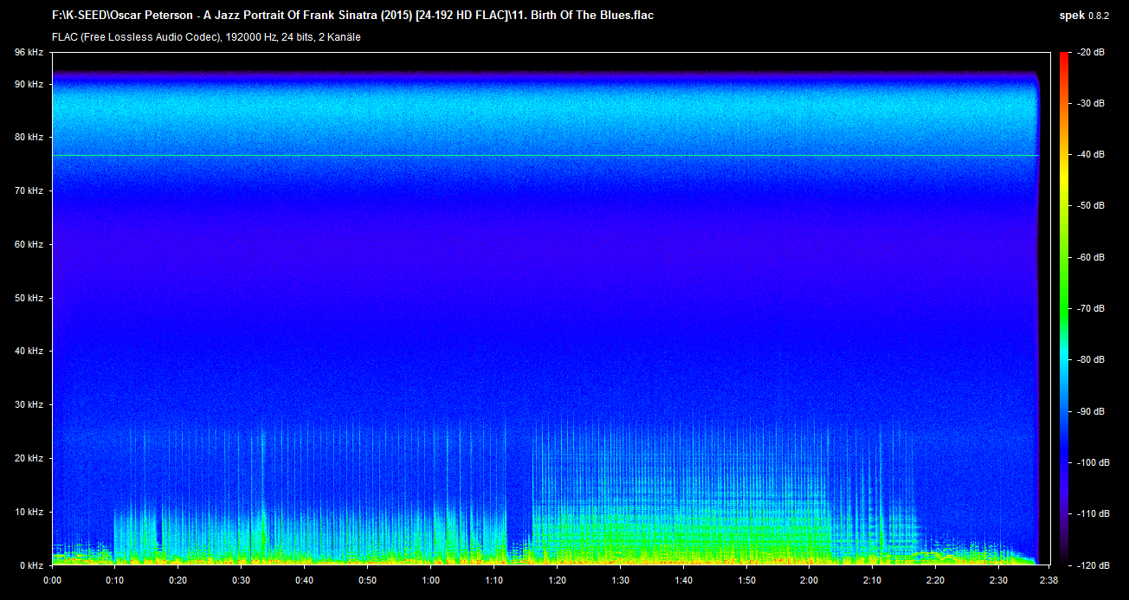This screenshot has width=1129, height=600.
Task: Click the -20 dB legend label
Action: coord(1091,53)
